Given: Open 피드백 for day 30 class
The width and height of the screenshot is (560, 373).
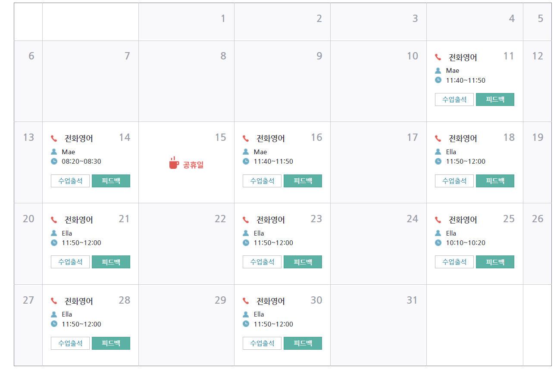Looking at the screenshot, I should (303, 343).
